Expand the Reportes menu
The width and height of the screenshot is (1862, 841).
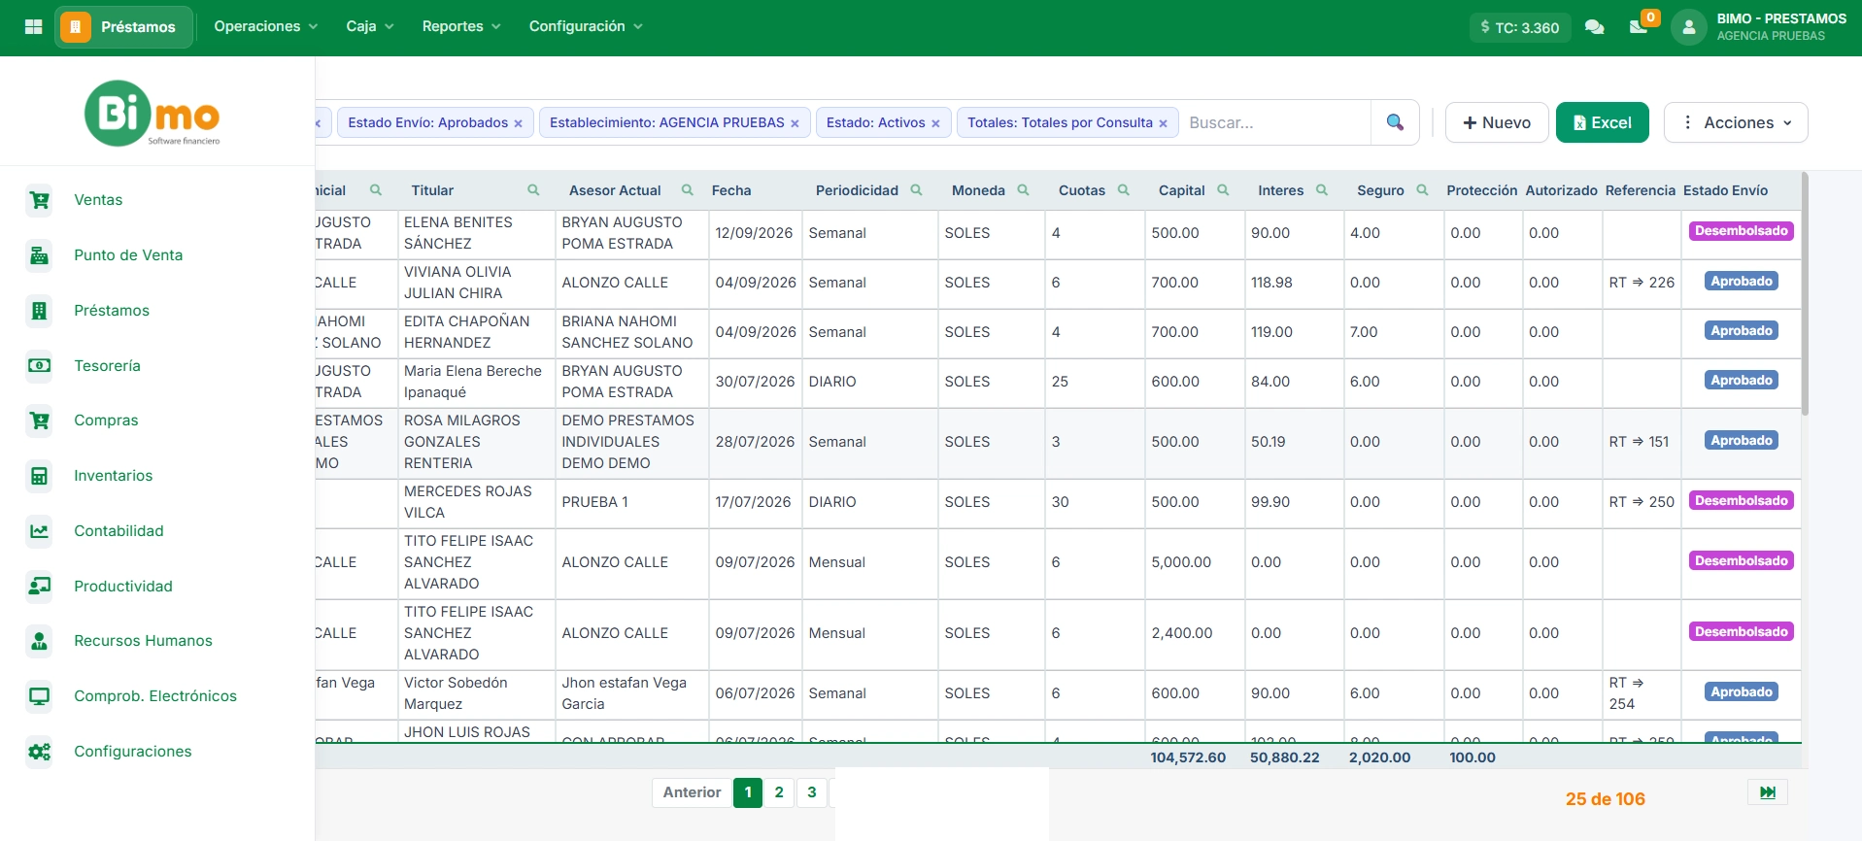(x=460, y=26)
